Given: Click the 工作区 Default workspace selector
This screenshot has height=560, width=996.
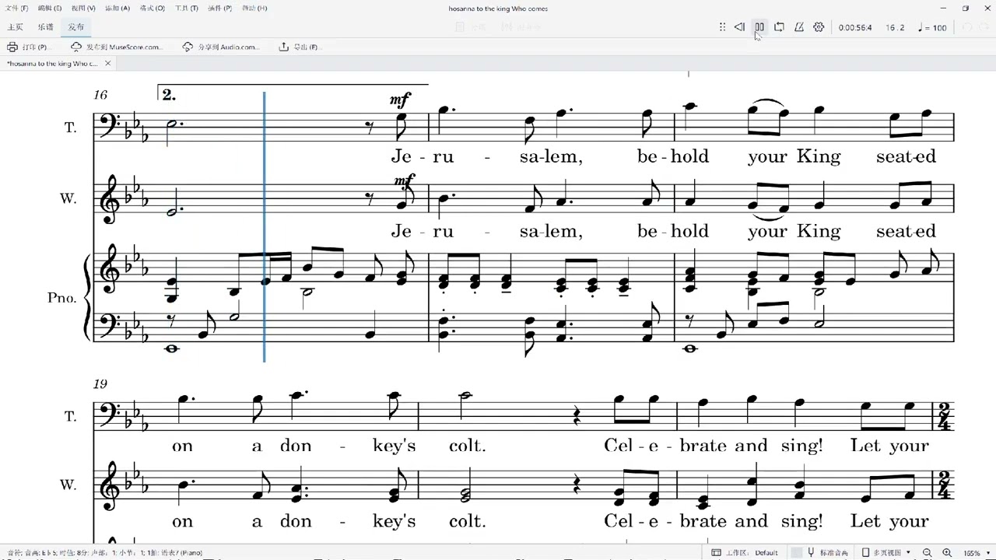Looking at the screenshot, I should pos(745,553).
